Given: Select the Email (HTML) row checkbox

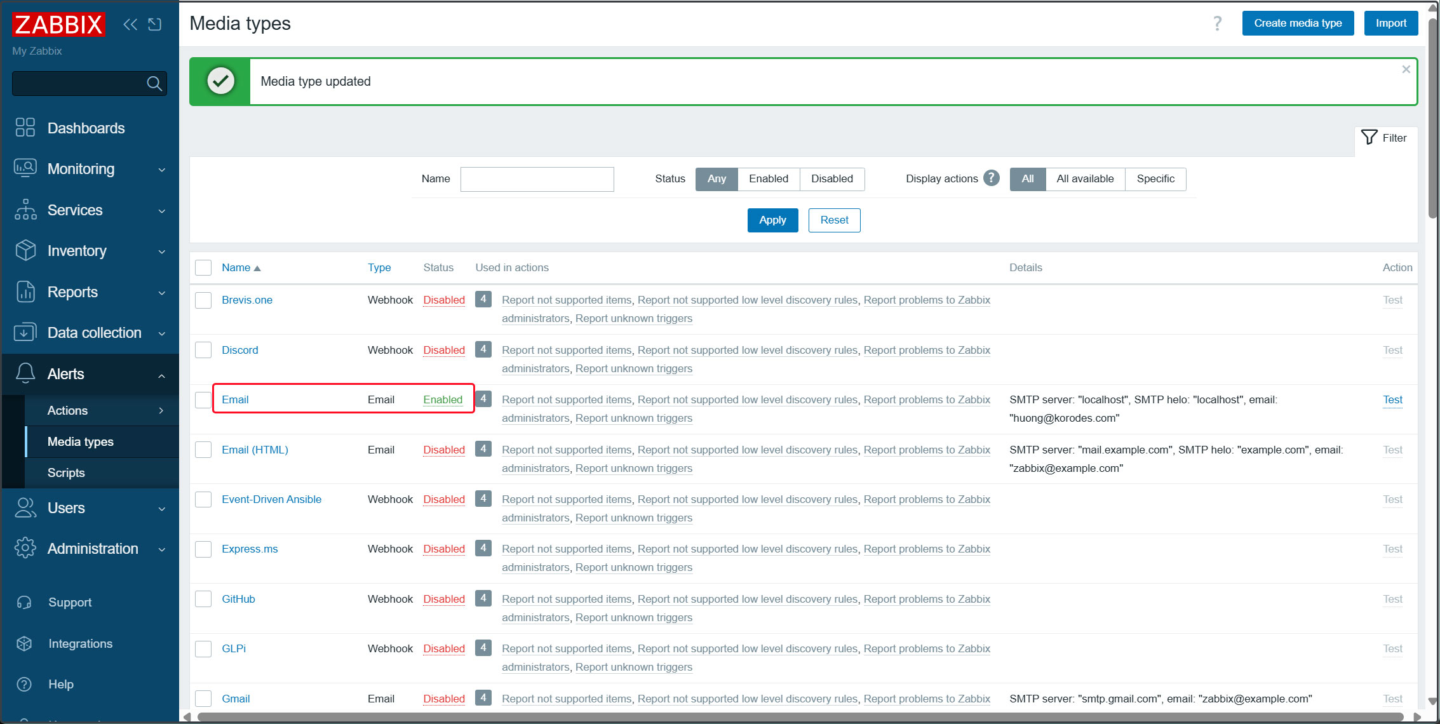Looking at the screenshot, I should click(x=203, y=450).
